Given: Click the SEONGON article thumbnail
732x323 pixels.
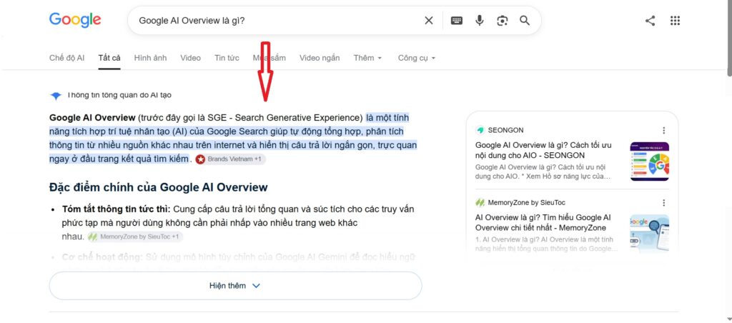Looking at the screenshot, I should (x=649, y=161).
